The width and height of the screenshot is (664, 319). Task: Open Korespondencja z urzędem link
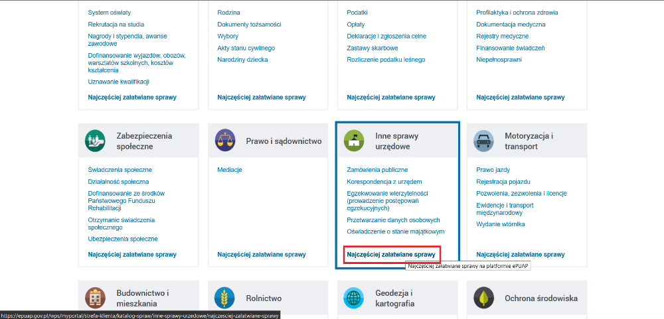coord(384,181)
